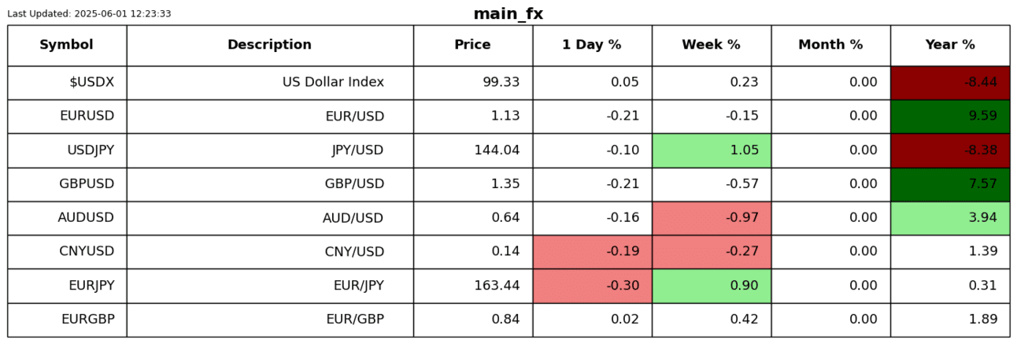Select the Week % column header
Screen dimensions: 1017x344
coord(711,45)
